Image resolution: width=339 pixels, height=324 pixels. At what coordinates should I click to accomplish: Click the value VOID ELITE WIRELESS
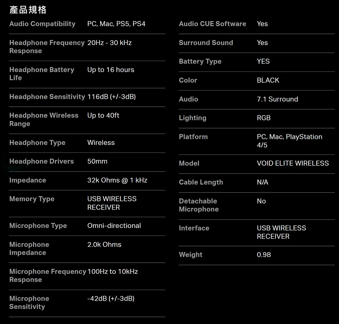(293, 163)
